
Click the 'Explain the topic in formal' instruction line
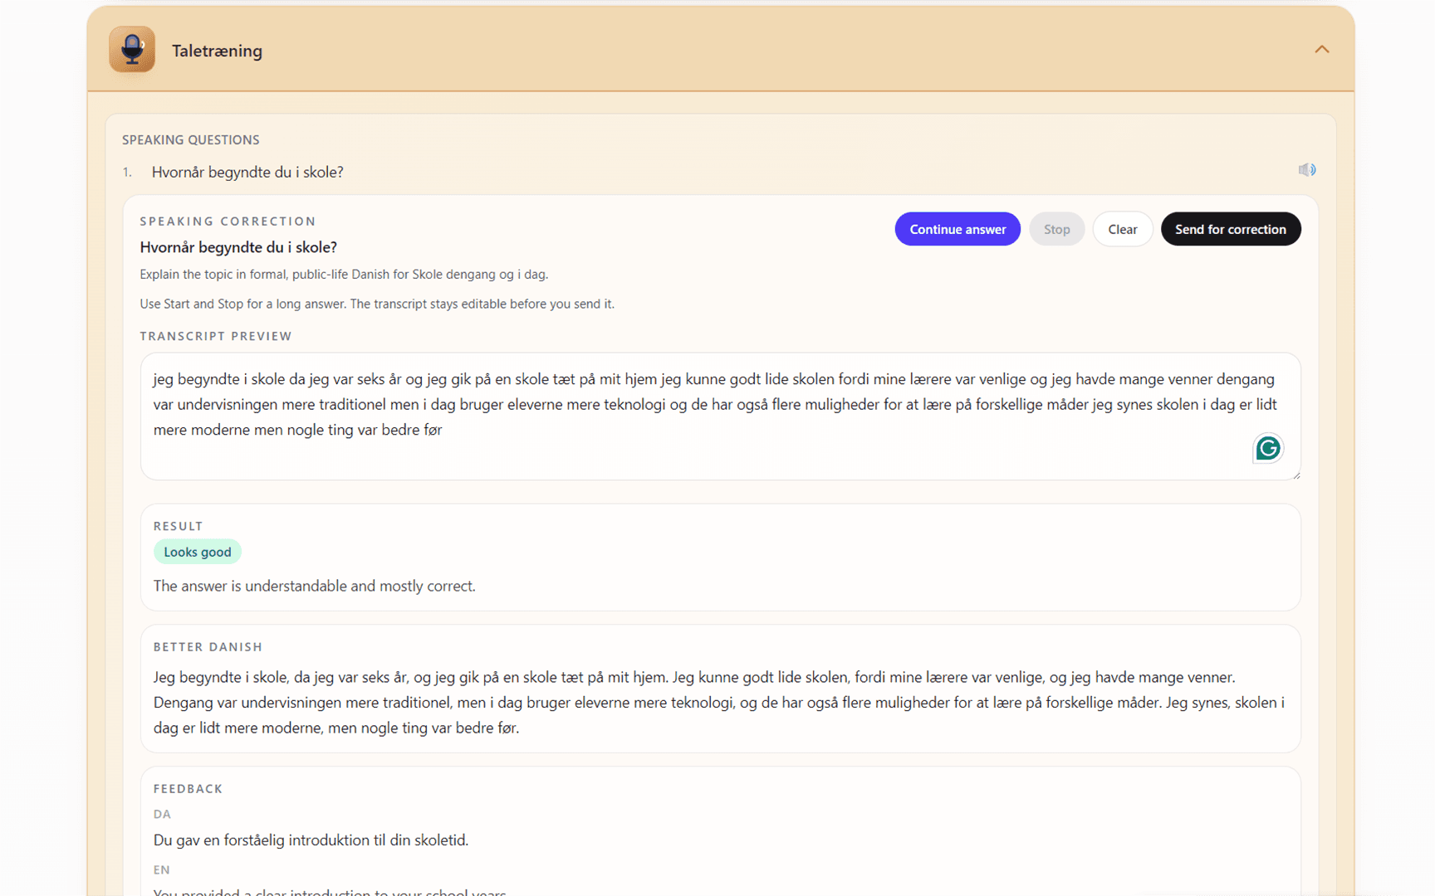pos(344,275)
